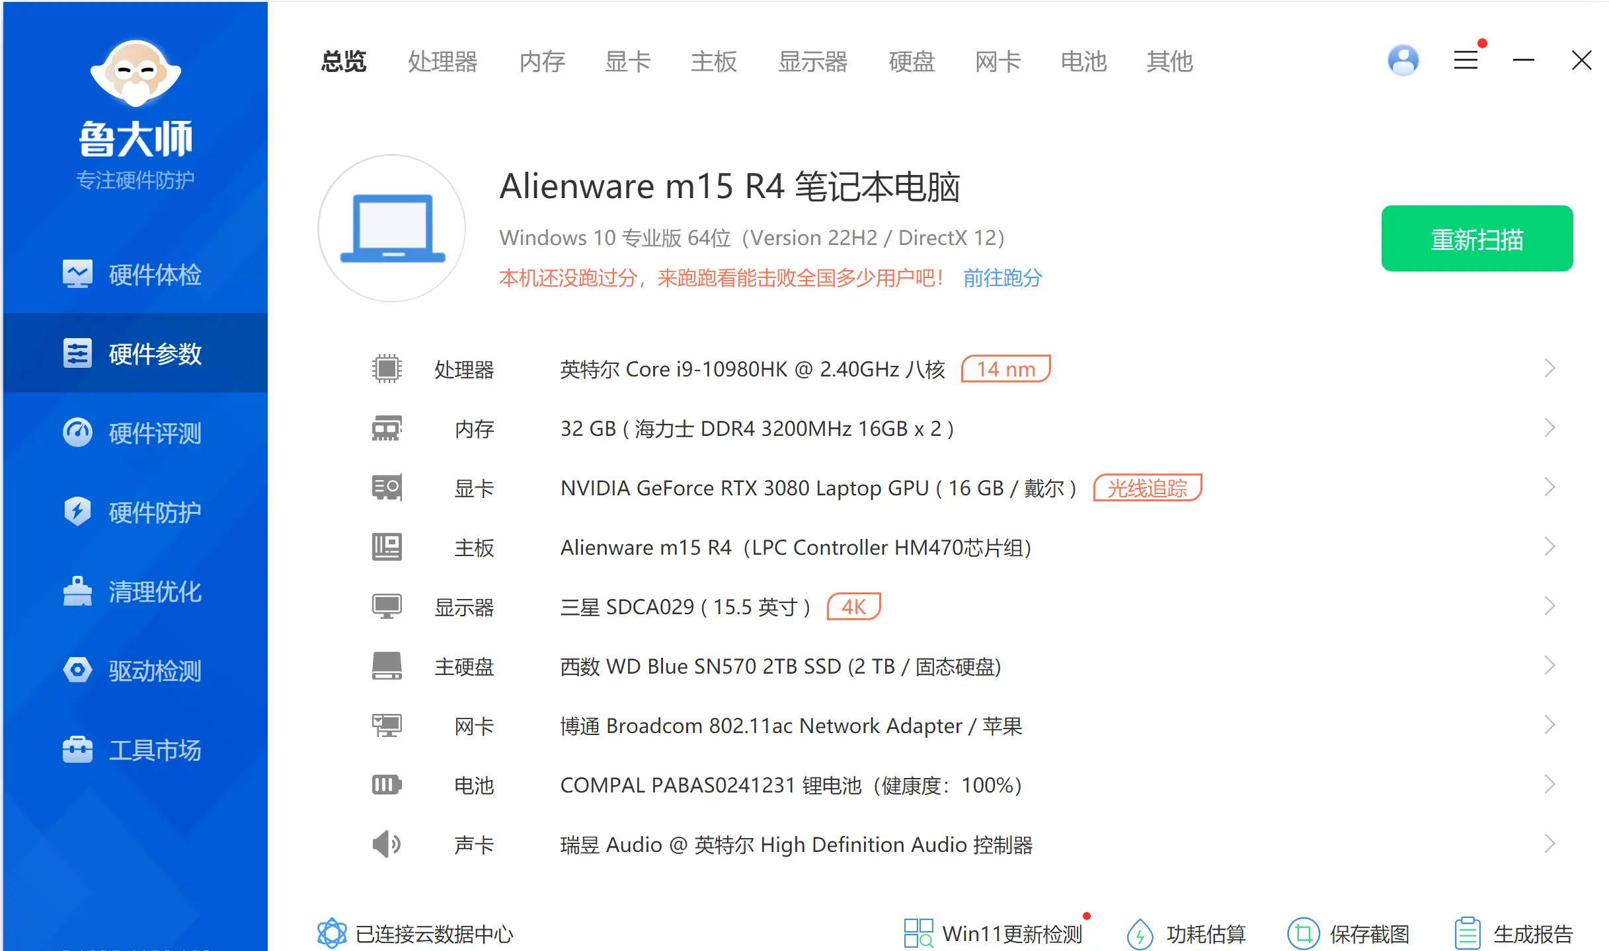Switch to the 显卡 tab

point(628,61)
